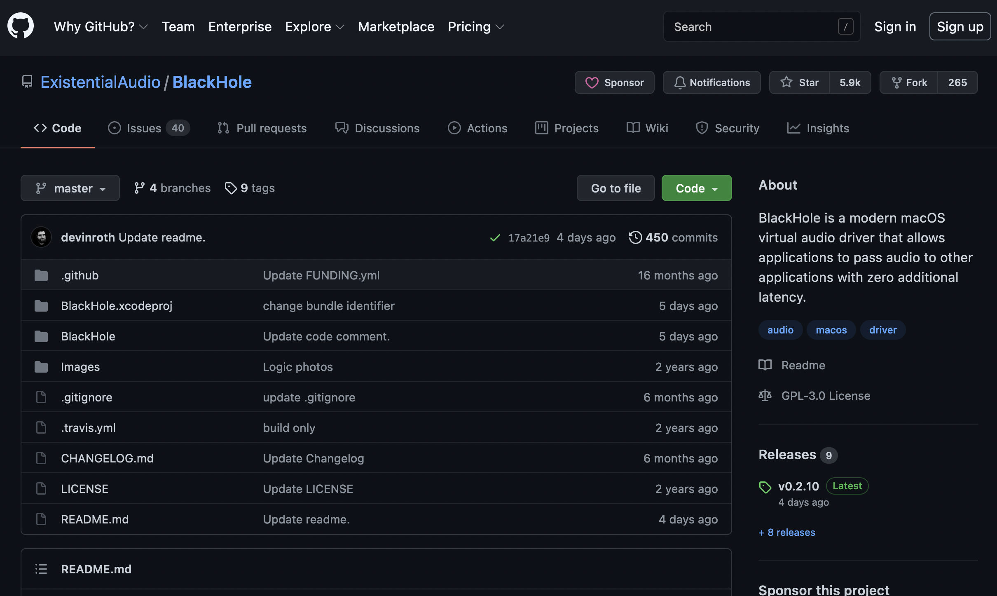Click the repository book icon beside ExistentialAudio
This screenshot has height=596, width=997.
(27, 82)
